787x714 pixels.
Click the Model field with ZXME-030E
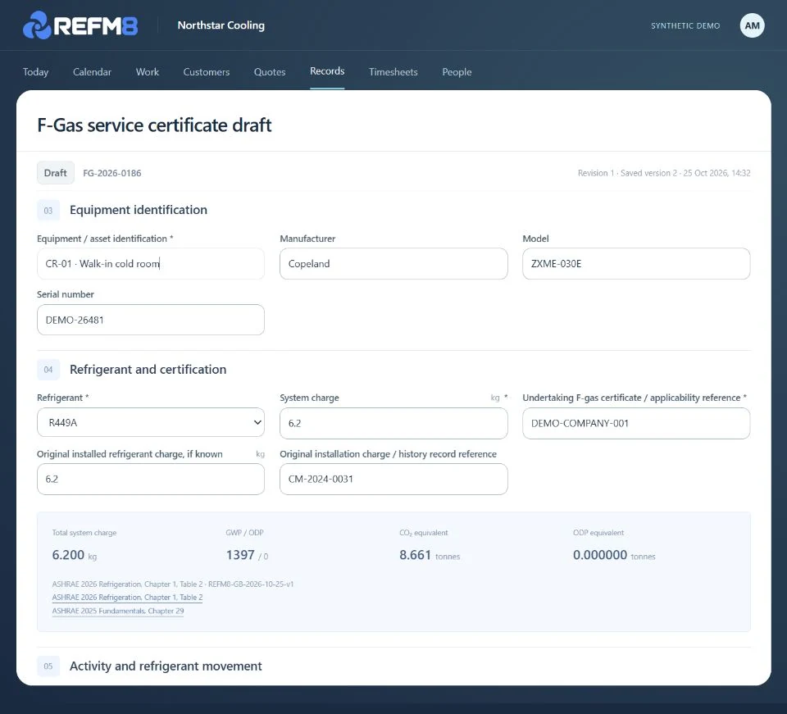pyautogui.click(x=636, y=263)
